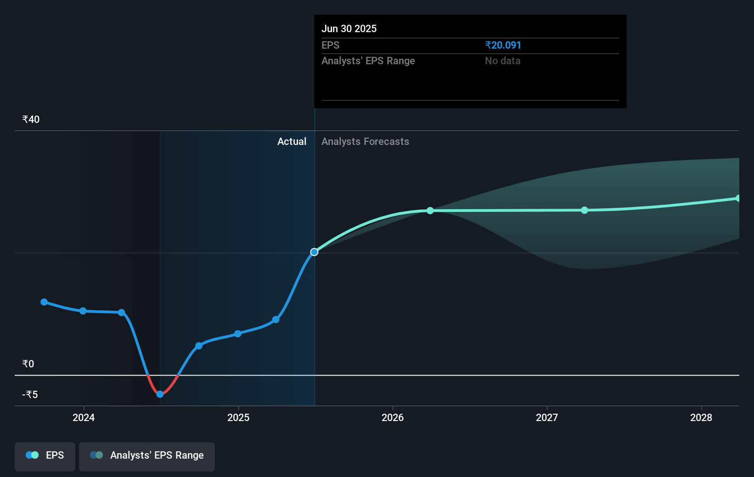The width and height of the screenshot is (754, 477).
Task: Click the -₹5 low point on the EPS line
Action: 159,394
